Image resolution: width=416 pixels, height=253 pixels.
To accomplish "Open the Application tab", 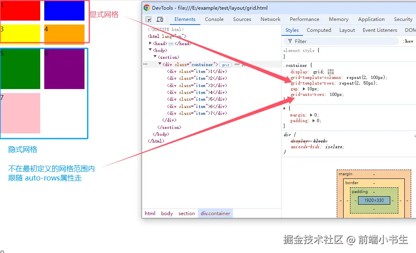I will tap(371, 19).
